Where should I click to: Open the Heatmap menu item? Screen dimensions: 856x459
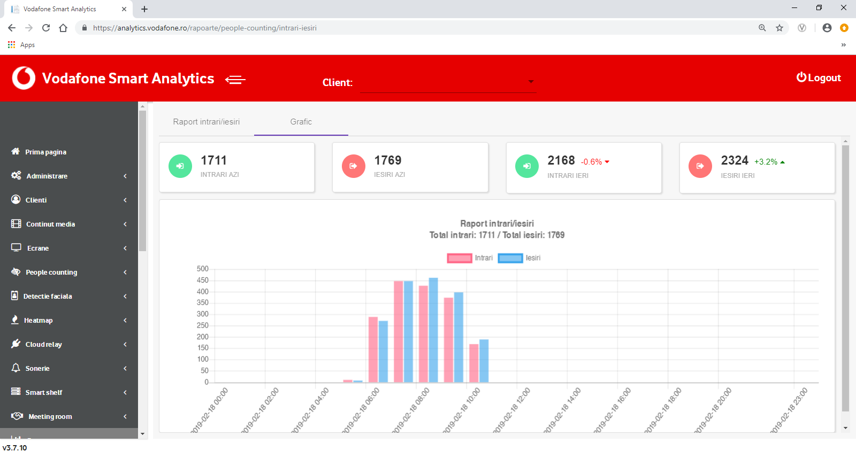point(39,320)
